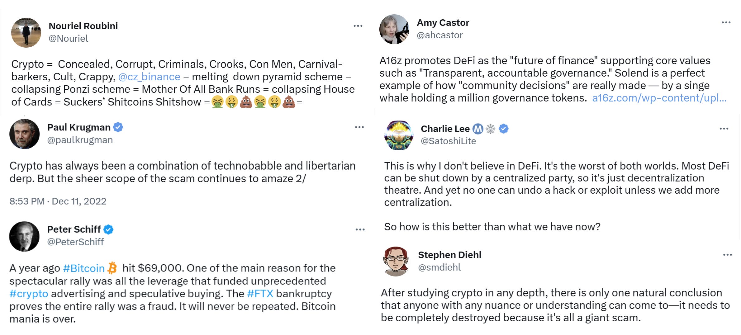The width and height of the screenshot is (741, 335).
Task: Click the #FTX hashtag
Action: pyautogui.click(x=260, y=293)
